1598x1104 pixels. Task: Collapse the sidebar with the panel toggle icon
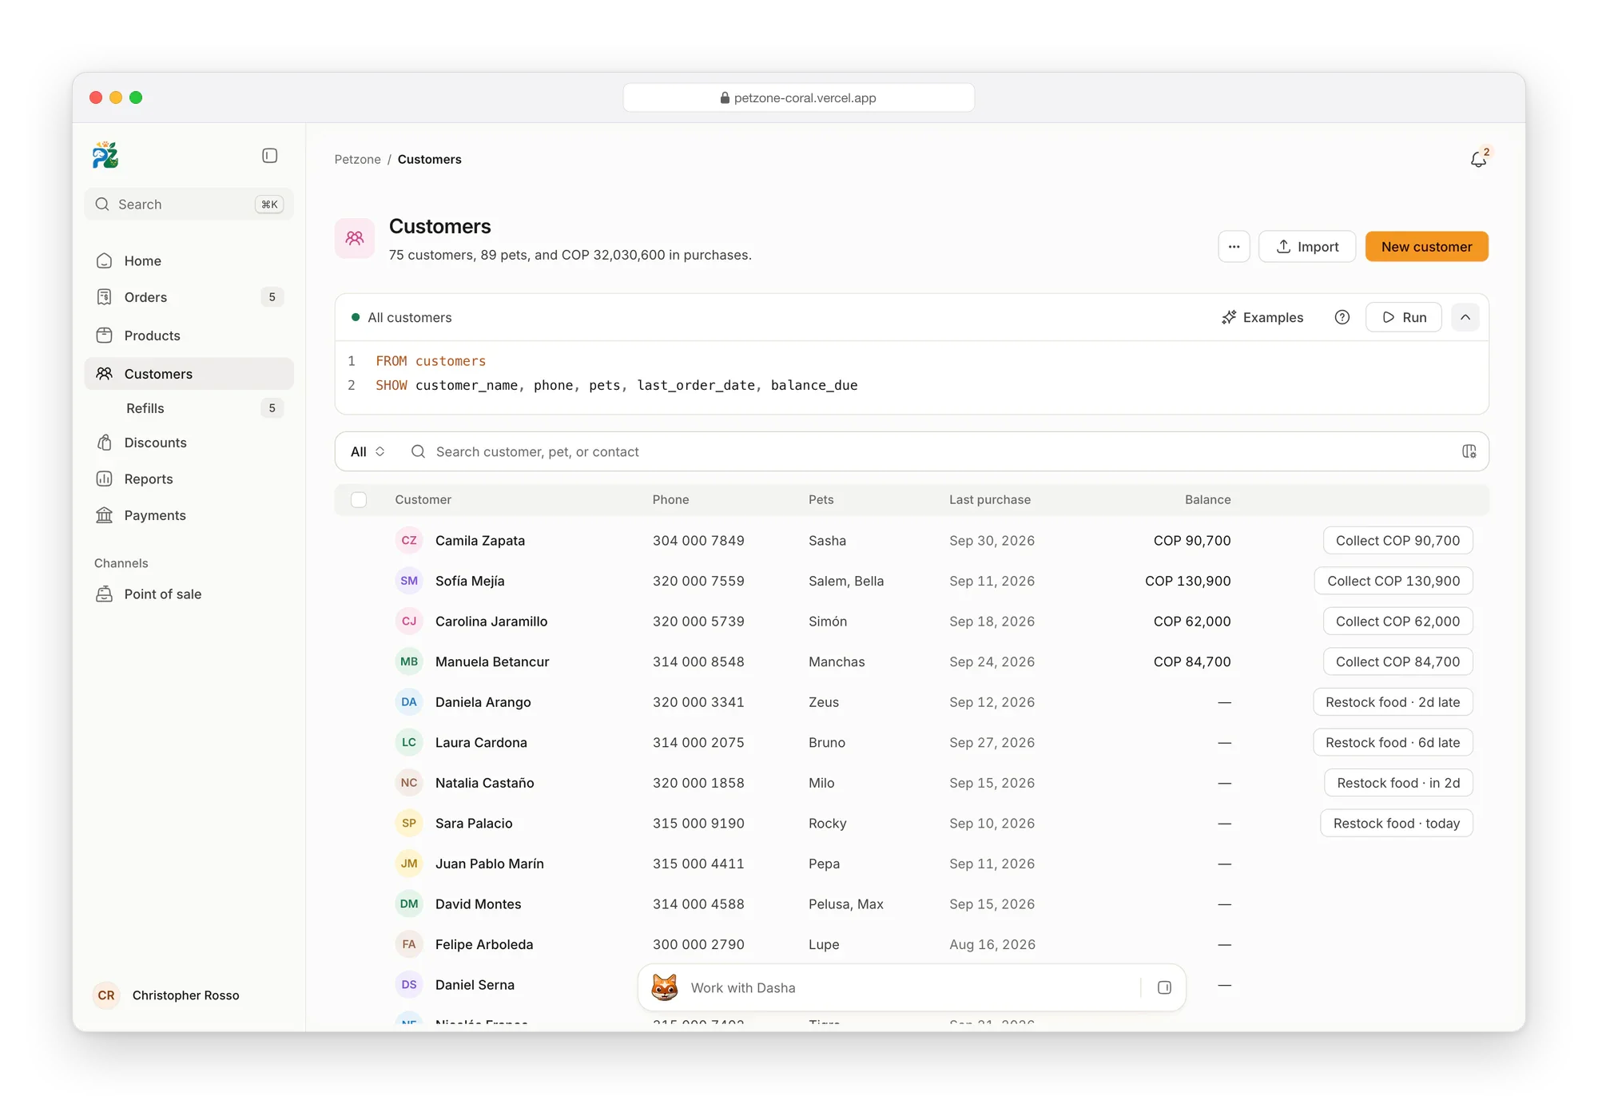point(270,156)
